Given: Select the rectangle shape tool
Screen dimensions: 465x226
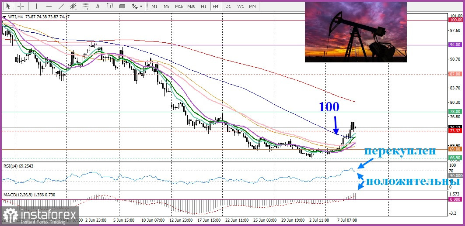Looking at the screenshot, I should click(x=122, y=6).
